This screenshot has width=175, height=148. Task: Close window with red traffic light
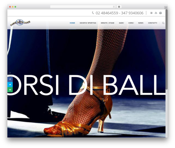pyautogui.click(x=10, y=7)
